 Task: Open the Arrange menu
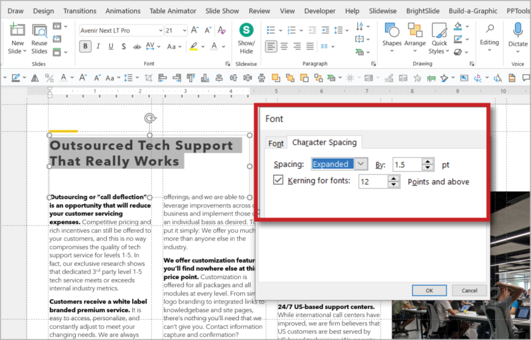tap(415, 38)
